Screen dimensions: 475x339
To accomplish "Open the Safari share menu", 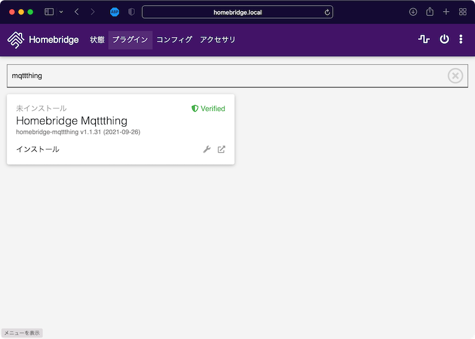I will 430,12.
